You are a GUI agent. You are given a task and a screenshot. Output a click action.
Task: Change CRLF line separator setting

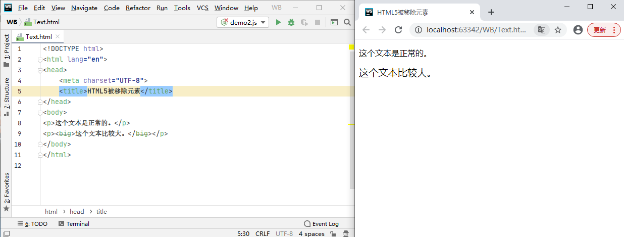(x=263, y=233)
